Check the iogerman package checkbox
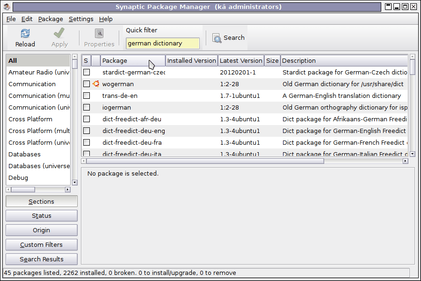This screenshot has height=281, width=421. pyautogui.click(x=87, y=107)
